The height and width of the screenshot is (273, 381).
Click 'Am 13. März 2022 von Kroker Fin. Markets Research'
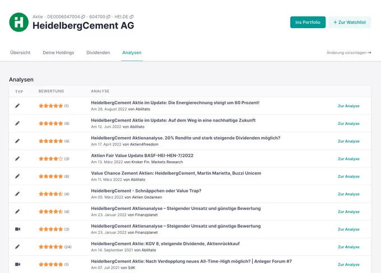pos(137,162)
